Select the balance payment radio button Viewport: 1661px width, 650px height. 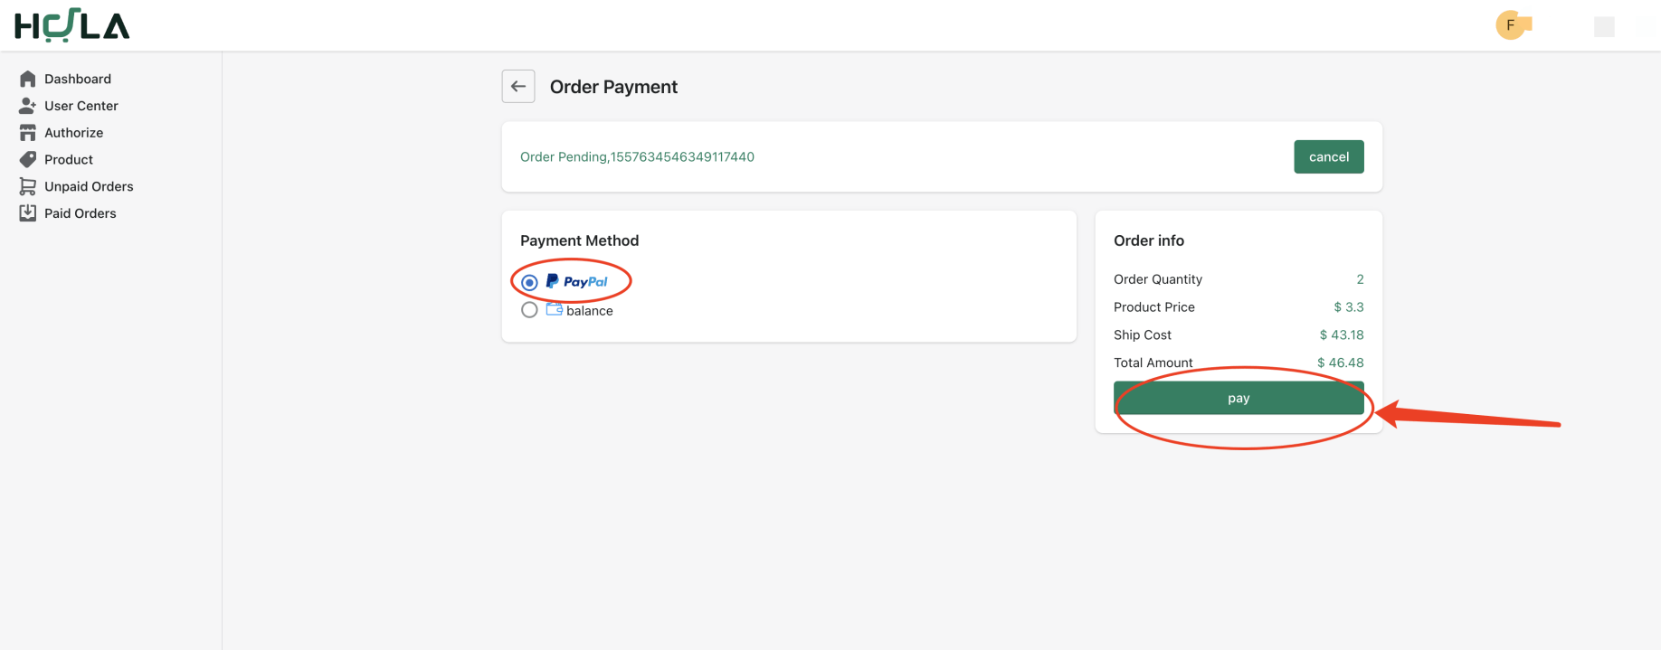click(x=530, y=310)
